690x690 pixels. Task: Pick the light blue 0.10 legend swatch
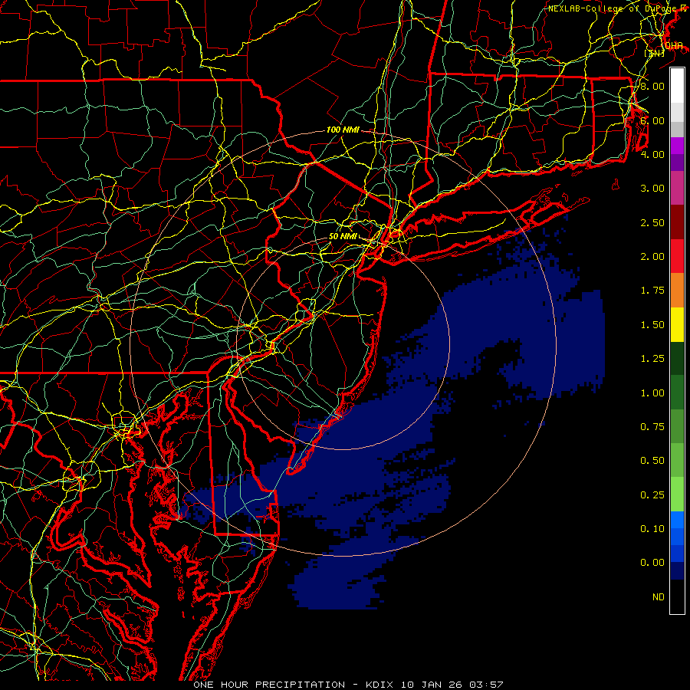pos(677,520)
